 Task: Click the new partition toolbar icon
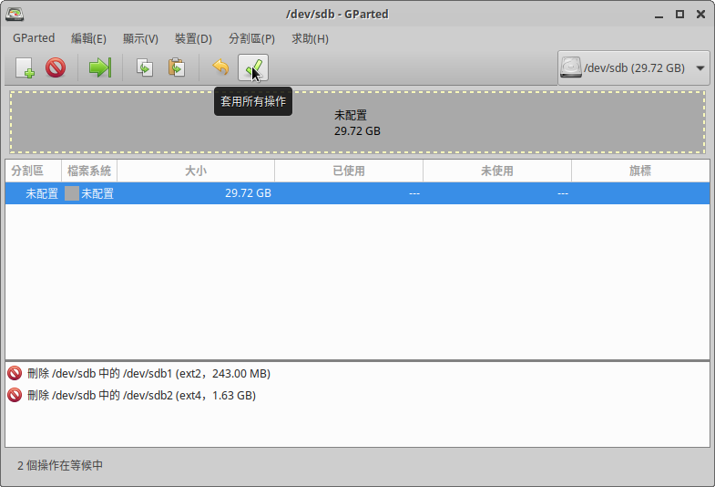coord(25,67)
